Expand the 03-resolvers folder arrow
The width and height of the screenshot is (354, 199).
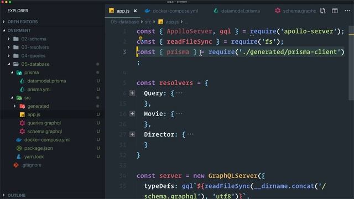(9, 47)
